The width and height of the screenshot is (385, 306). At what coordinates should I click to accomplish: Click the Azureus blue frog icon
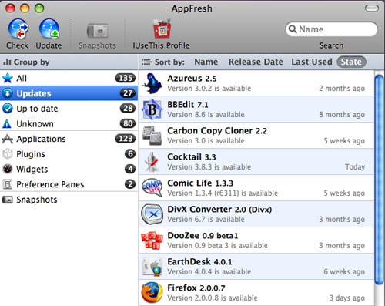point(152,83)
